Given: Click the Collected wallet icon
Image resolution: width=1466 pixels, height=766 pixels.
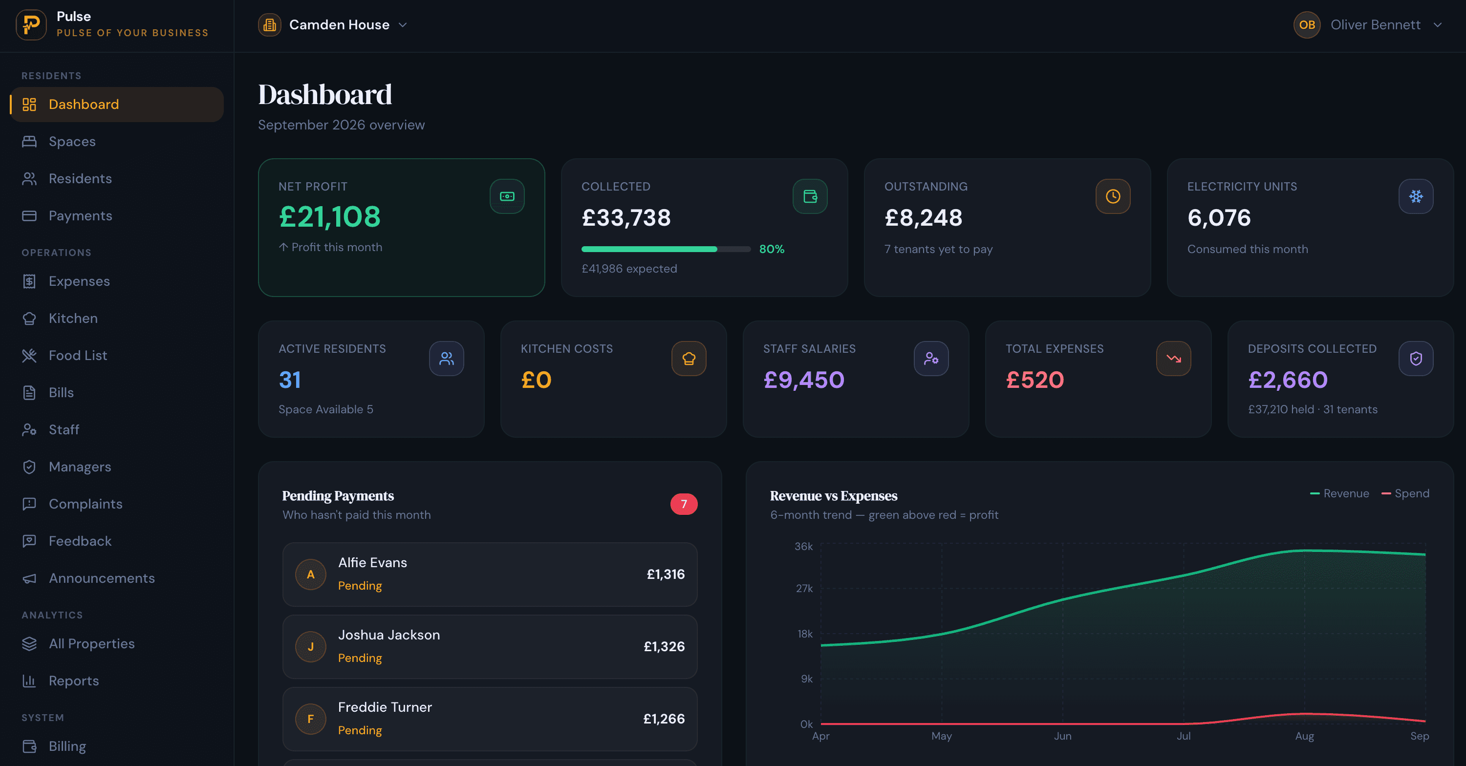Looking at the screenshot, I should tap(810, 196).
